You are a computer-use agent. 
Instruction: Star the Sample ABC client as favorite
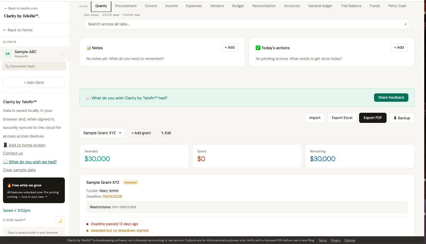(62, 54)
